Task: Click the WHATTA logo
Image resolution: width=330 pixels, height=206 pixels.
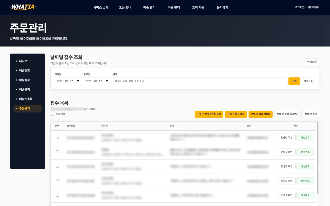Action: 23,7
